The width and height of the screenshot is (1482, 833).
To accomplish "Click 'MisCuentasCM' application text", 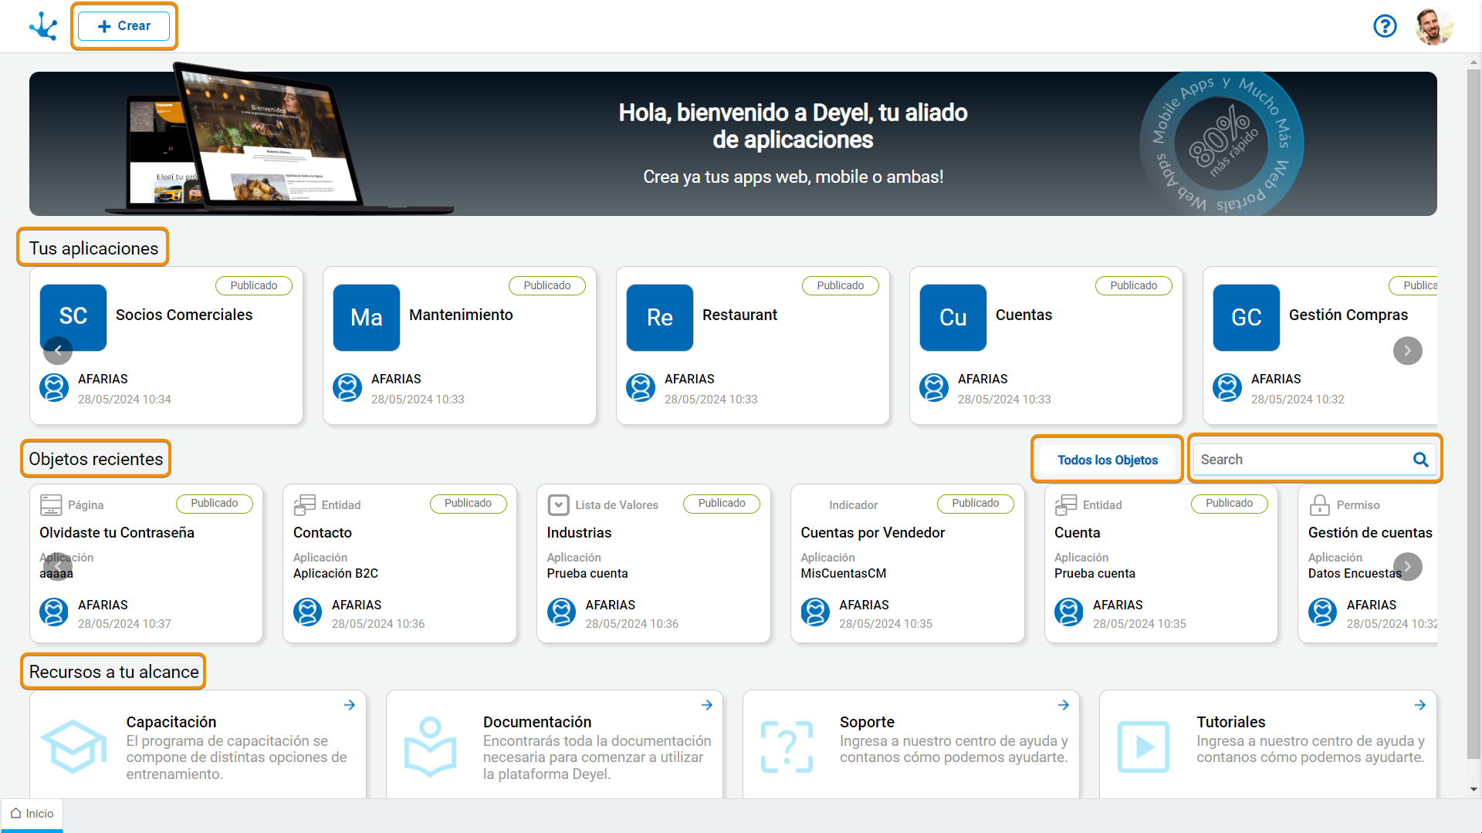I will [843, 574].
